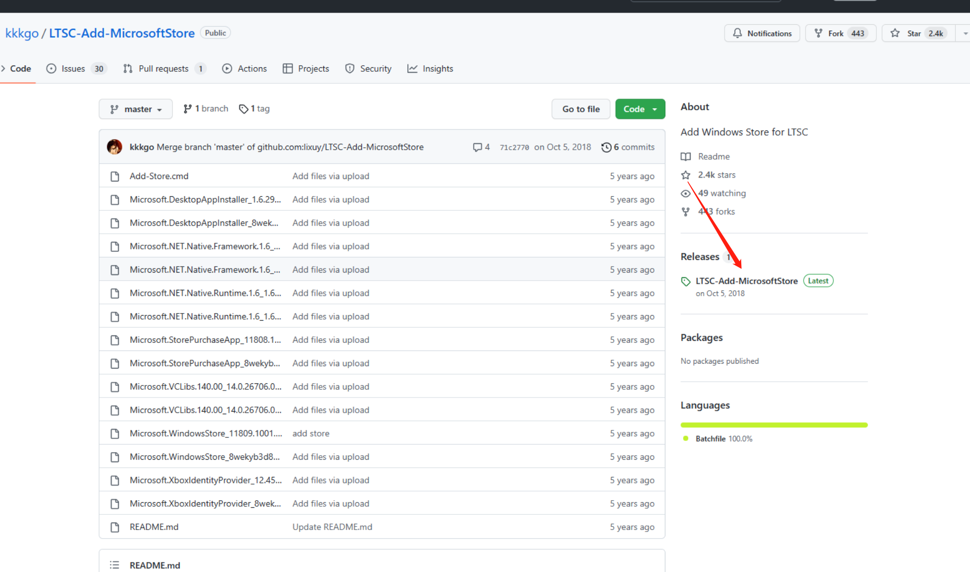Go to the Actions tab
970x572 pixels.
(x=244, y=69)
